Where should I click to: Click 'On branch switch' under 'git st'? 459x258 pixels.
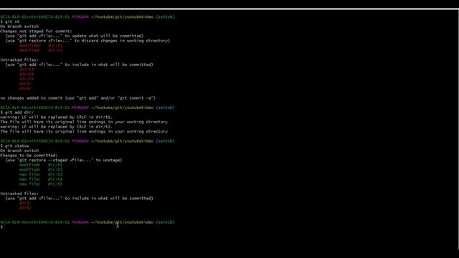pos(19,27)
